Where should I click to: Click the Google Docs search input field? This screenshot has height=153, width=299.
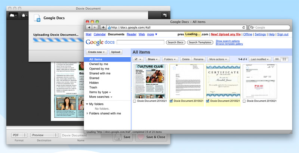141,42
